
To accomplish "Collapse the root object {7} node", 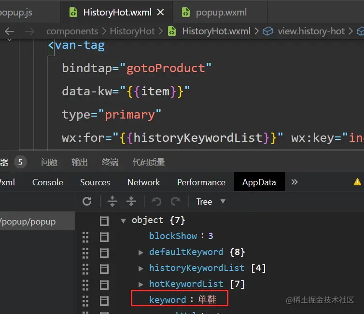I will pos(123,221).
